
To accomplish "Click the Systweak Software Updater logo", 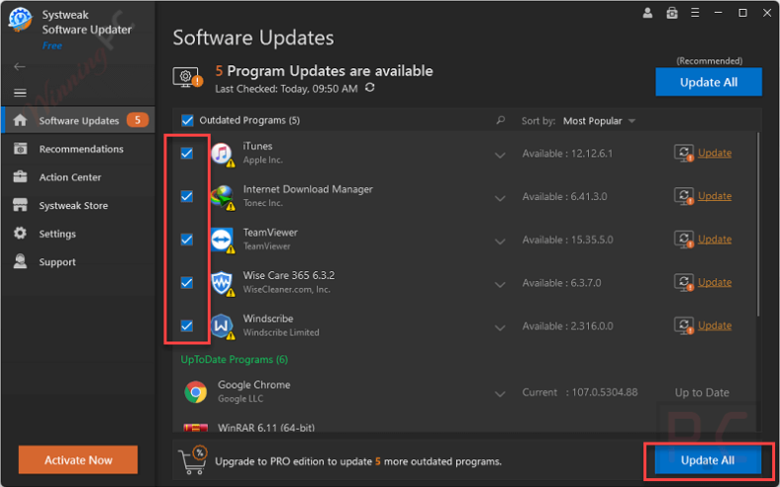I will click(20, 19).
